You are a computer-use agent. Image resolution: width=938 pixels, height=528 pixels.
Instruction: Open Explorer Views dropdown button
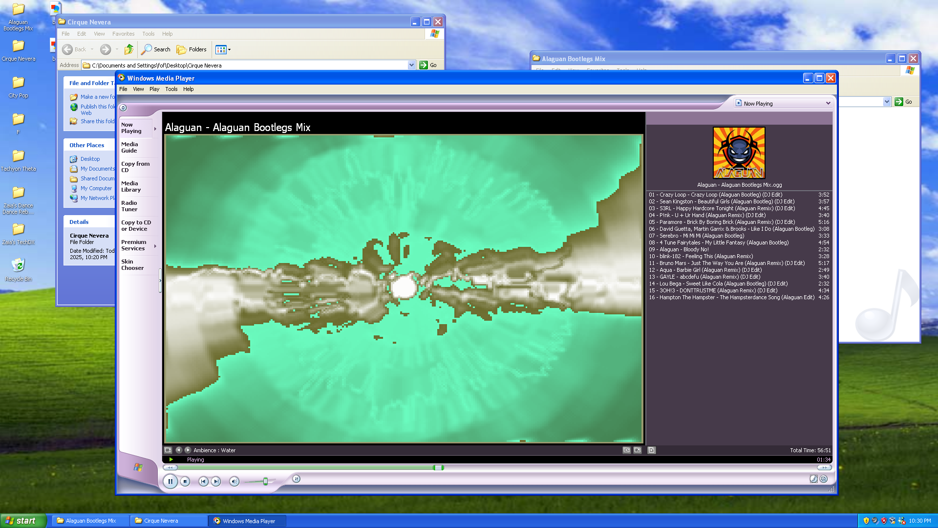[223, 49]
